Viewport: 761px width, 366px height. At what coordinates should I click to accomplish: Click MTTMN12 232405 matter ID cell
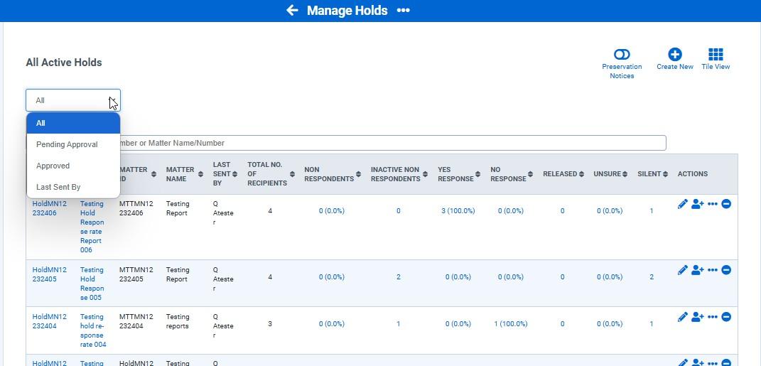tap(136, 274)
